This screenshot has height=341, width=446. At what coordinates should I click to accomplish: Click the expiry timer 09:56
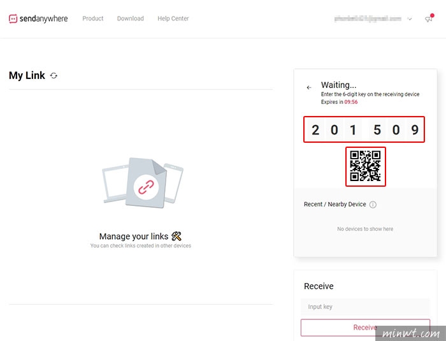pos(351,102)
